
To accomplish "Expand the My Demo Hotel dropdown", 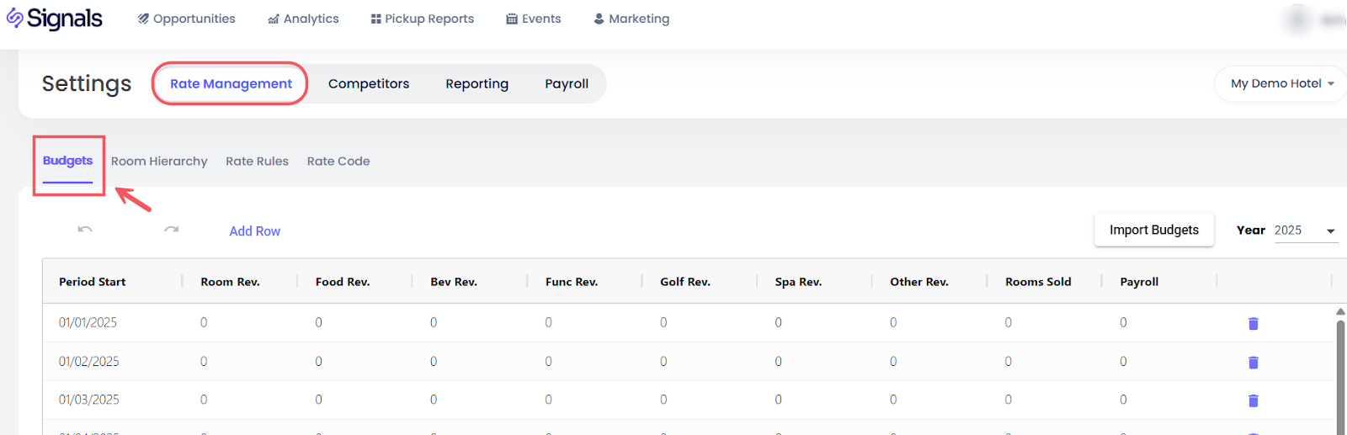I will coord(1281,83).
